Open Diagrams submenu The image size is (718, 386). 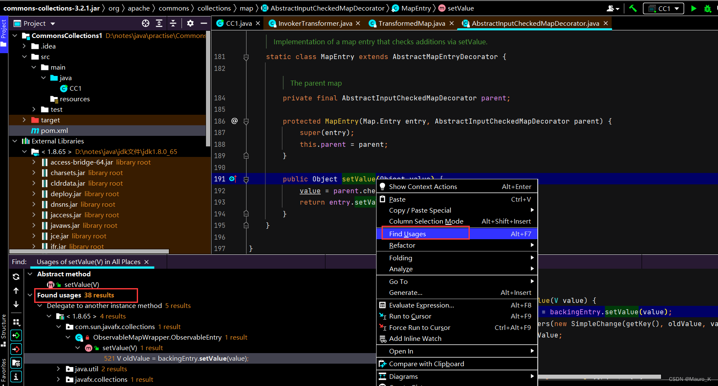tap(457, 376)
